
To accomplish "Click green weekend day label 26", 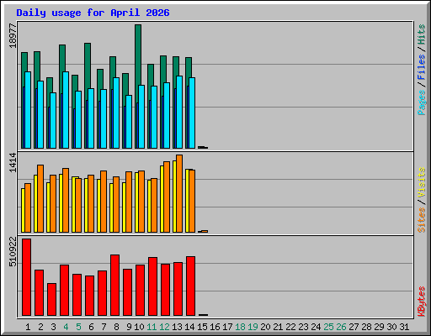I will 341,327.
